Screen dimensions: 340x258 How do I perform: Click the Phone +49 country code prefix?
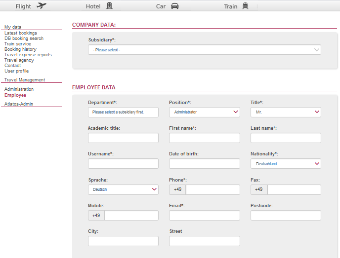tap(177, 189)
